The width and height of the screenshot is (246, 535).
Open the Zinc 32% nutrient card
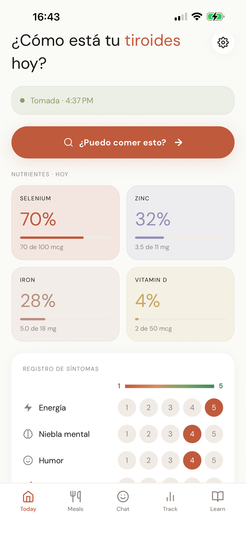point(180,223)
